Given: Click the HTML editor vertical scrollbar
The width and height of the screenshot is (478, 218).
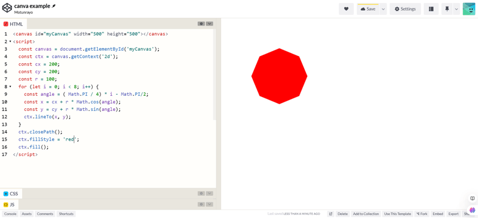Looking at the screenshot, I should tap(215, 74).
